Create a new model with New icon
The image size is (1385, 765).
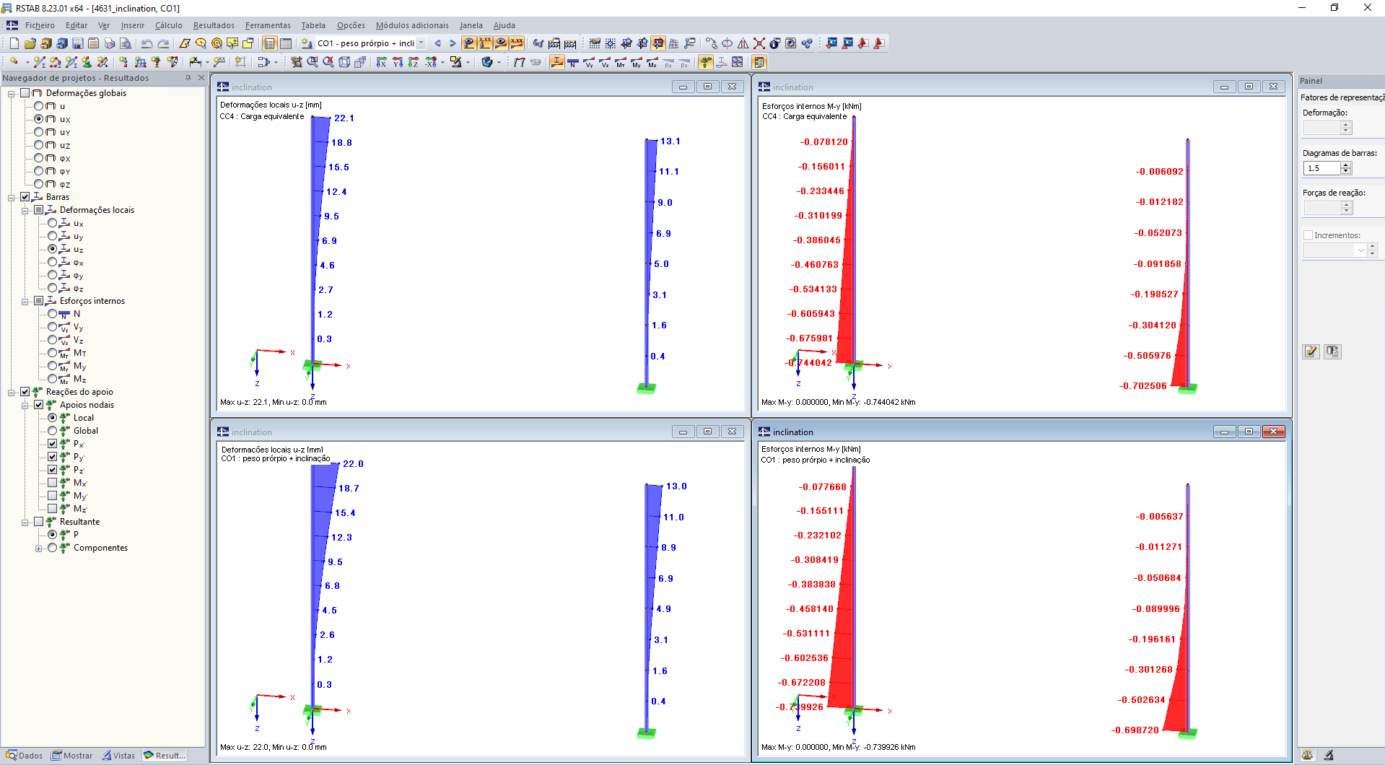(14, 43)
